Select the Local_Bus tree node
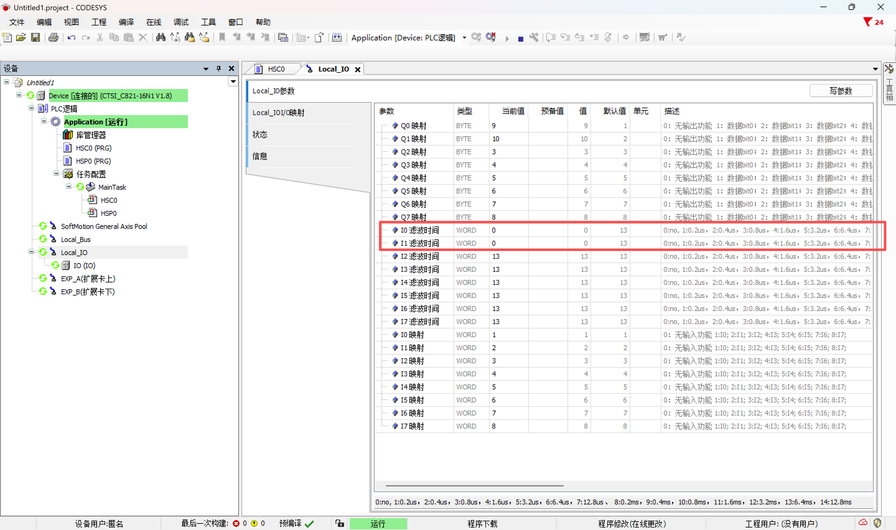The height and width of the screenshot is (530, 896). pyautogui.click(x=75, y=239)
